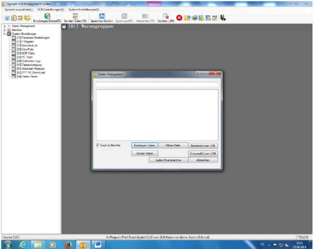Select [44] Grafisches Logo tree item
This screenshot has width=314, height=249.
click(29, 61)
